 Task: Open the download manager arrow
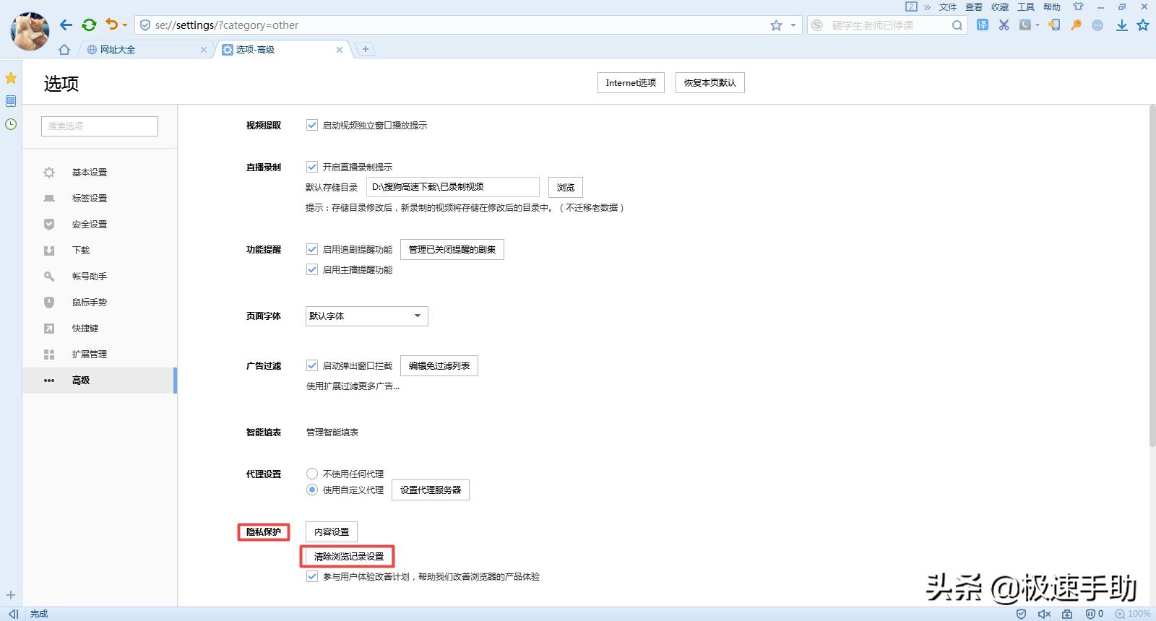1122,25
